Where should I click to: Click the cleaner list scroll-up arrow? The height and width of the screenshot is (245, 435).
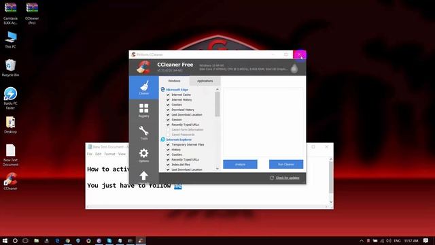[217, 89]
